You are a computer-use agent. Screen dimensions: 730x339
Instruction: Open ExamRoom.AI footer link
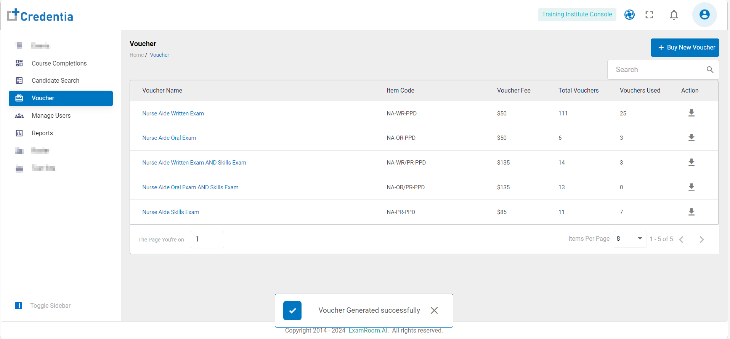[369, 331]
